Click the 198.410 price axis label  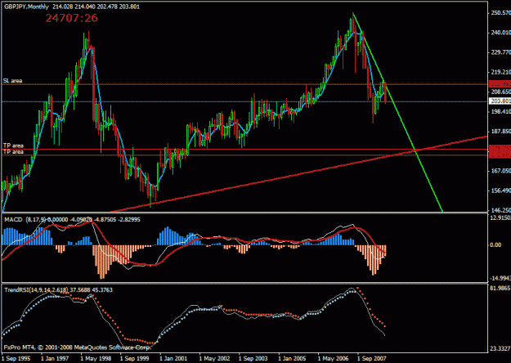pos(500,112)
